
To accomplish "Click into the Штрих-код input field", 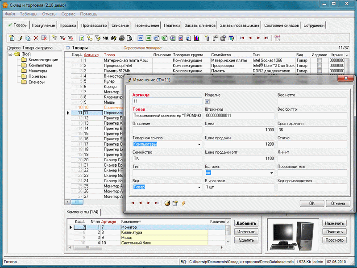I will (239, 115).
